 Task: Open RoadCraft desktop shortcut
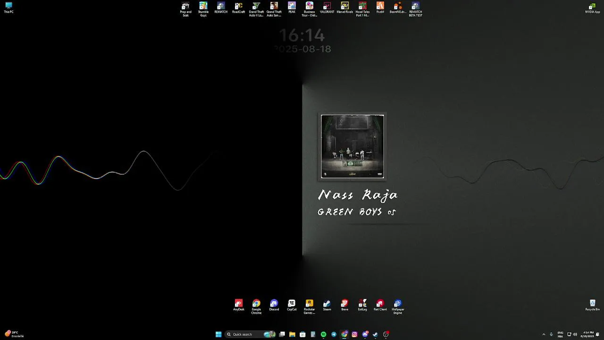tap(239, 8)
